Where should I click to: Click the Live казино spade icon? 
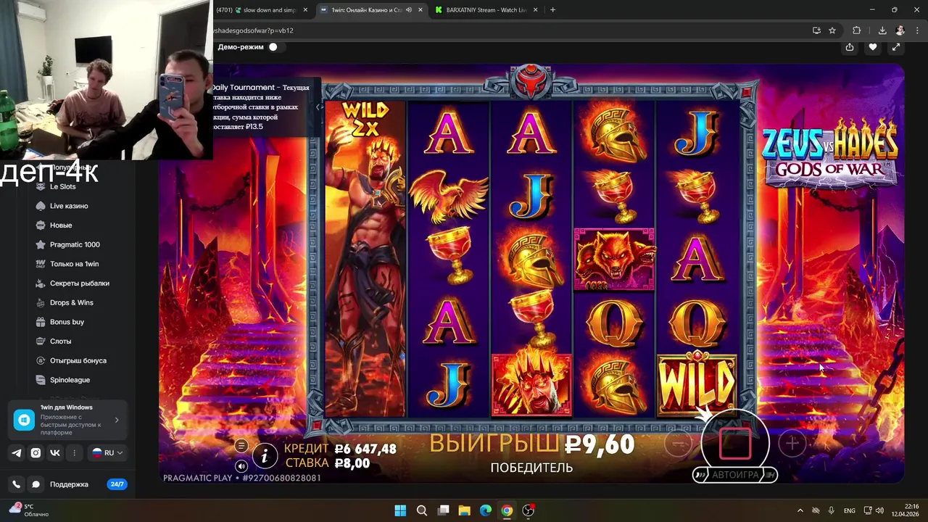[x=41, y=206]
